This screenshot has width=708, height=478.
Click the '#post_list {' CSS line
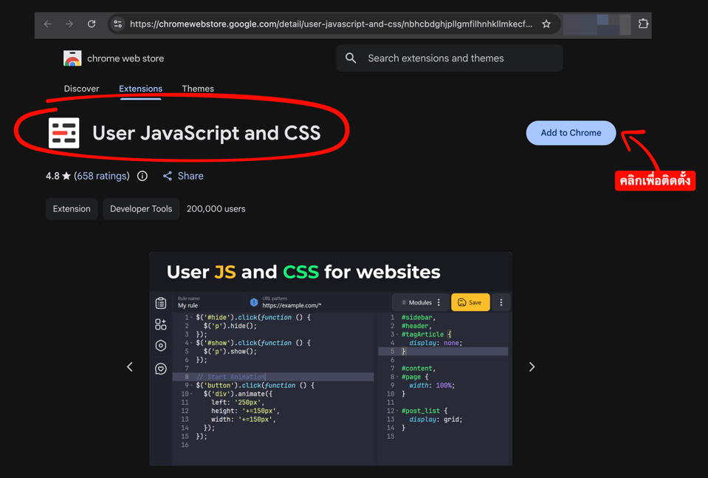coord(425,411)
